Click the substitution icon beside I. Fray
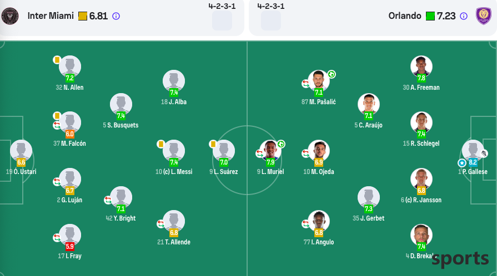 click(57, 237)
